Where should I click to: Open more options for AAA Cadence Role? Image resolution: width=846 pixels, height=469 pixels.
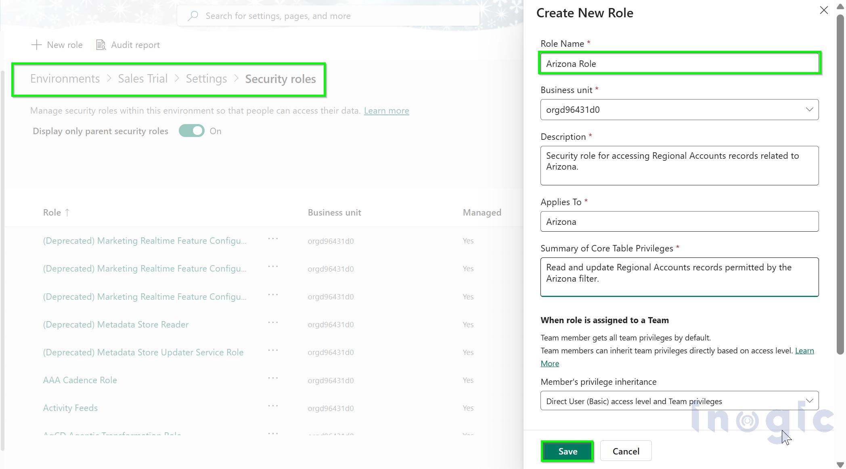click(x=273, y=378)
